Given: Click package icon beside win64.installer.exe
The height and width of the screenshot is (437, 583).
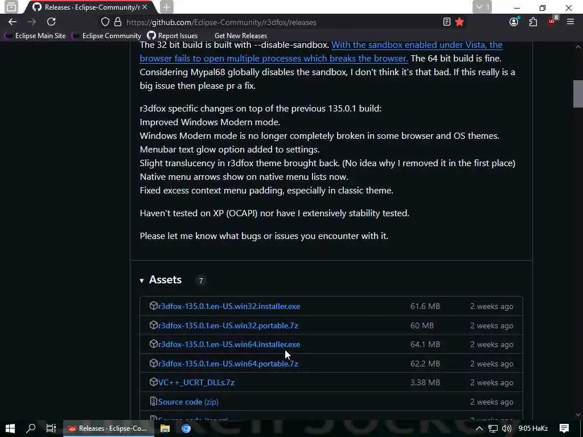Looking at the screenshot, I should (154, 344).
